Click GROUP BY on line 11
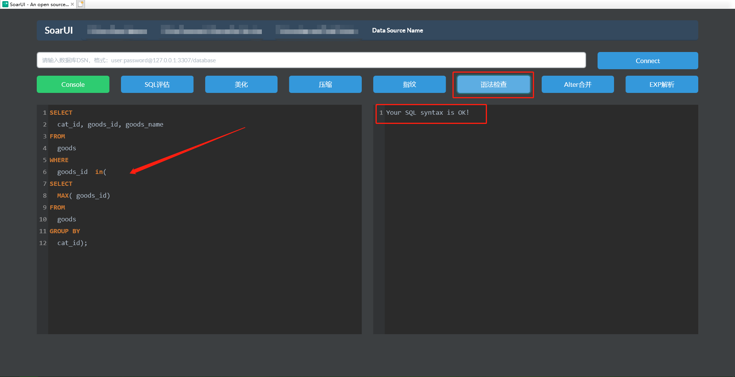735x377 pixels. [65, 231]
